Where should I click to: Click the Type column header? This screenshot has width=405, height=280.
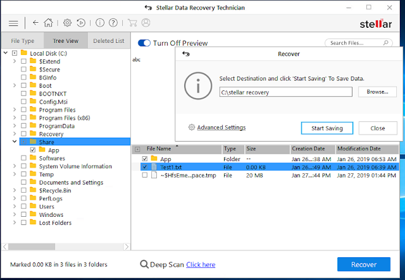[x=234, y=149]
